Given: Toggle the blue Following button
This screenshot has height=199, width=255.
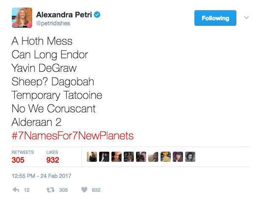Looking at the screenshot, I should [x=215, y=18].
